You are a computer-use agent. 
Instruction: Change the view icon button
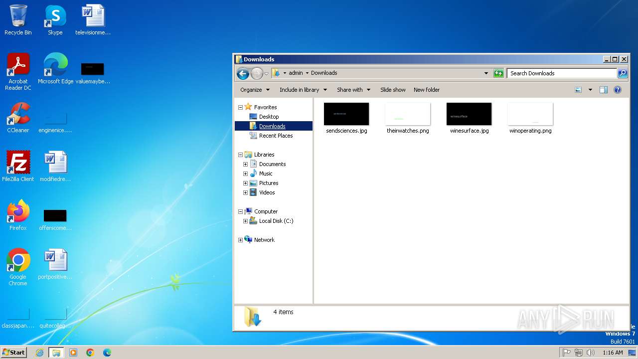click(x=578, y=90)
